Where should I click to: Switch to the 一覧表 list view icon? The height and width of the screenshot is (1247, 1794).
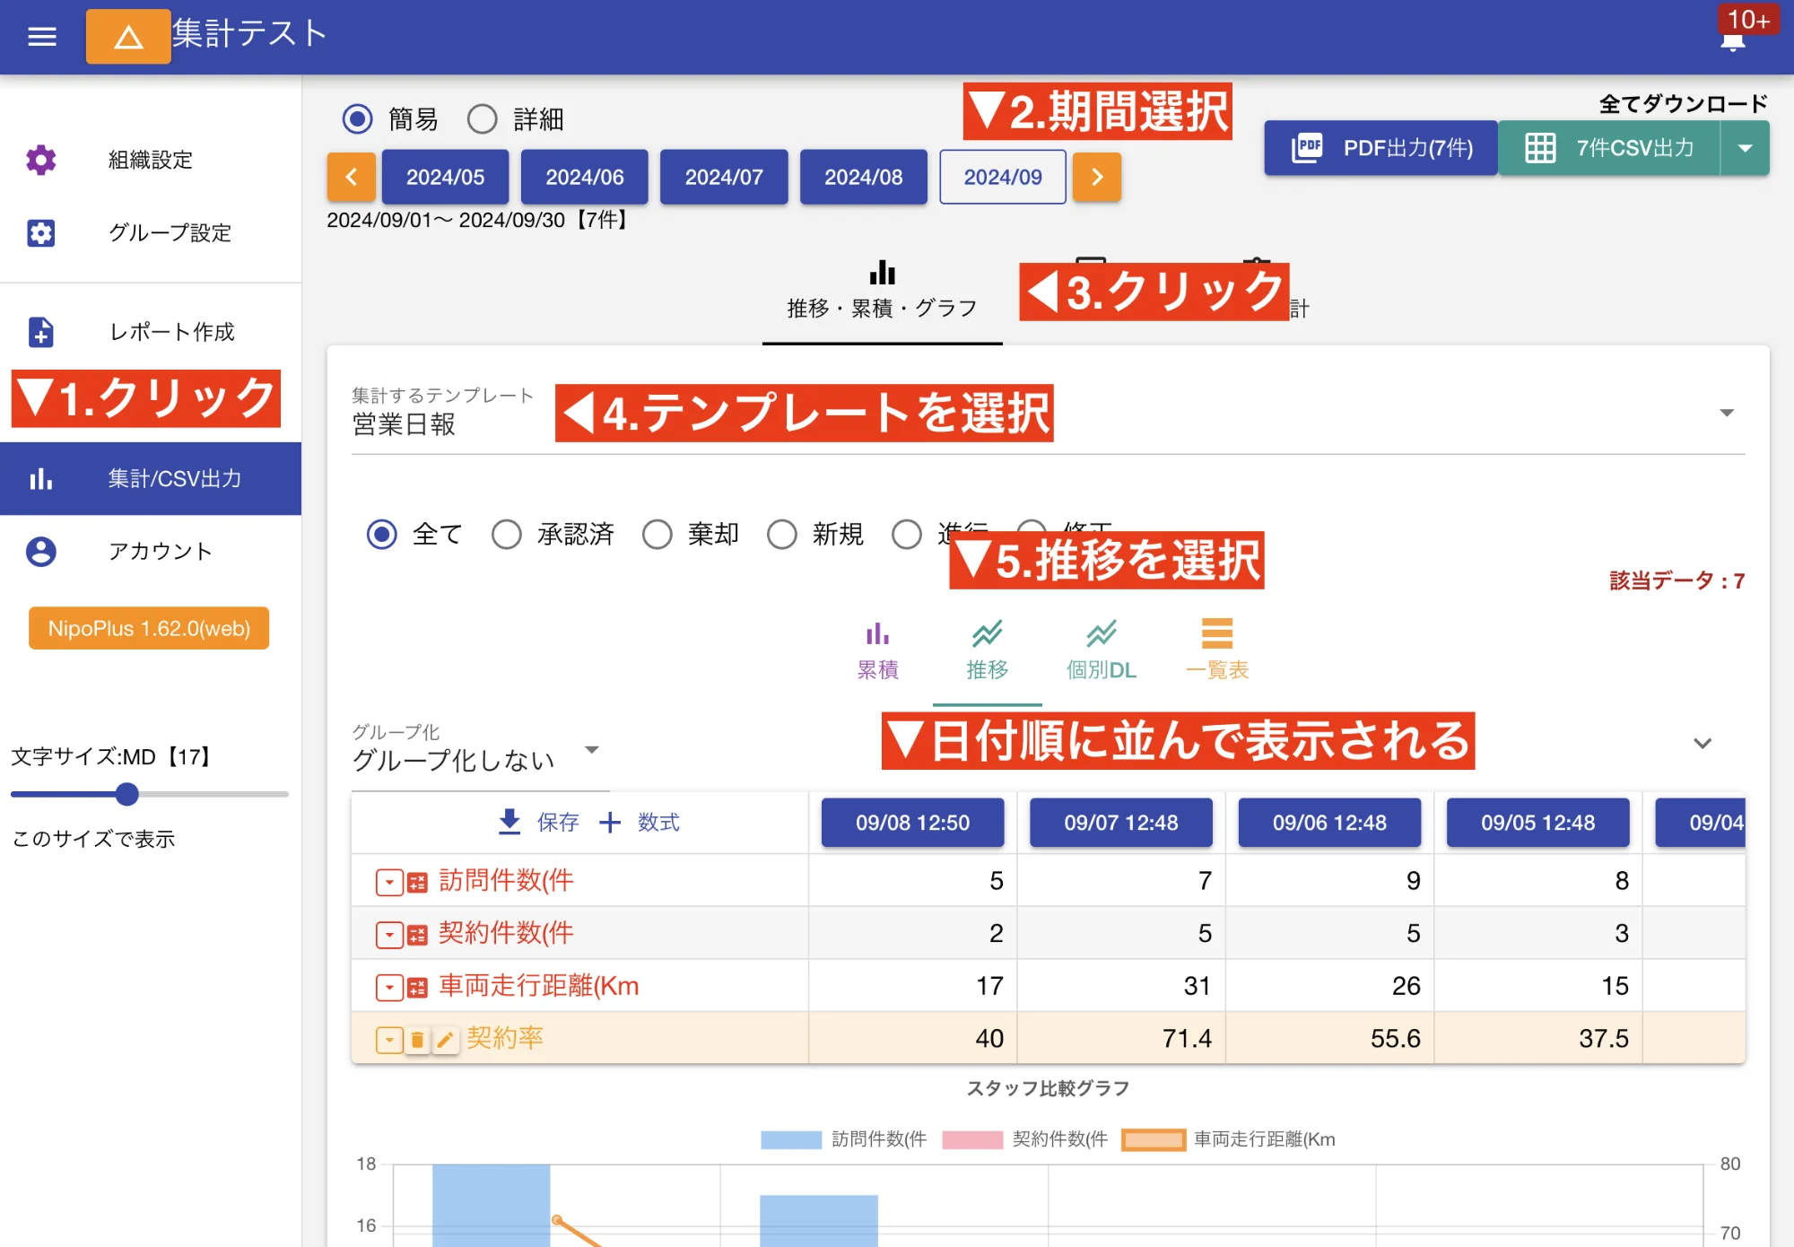coord(1217,639)
